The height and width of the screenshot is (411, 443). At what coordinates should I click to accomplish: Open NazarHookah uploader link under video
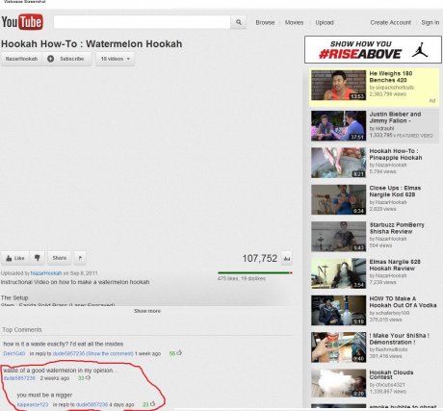(46, 273)
